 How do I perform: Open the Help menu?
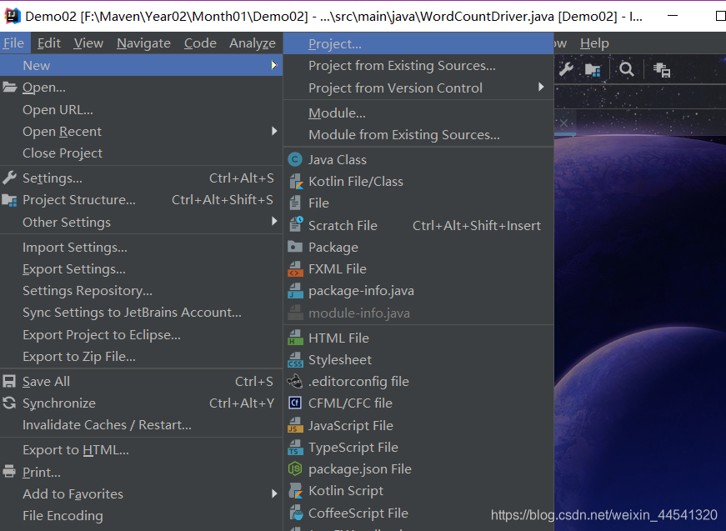pyautogui.click(x=594, y=43)
